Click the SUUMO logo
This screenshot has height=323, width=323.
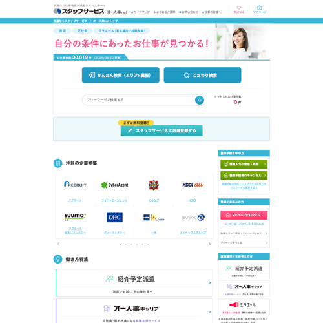point(75,216)
